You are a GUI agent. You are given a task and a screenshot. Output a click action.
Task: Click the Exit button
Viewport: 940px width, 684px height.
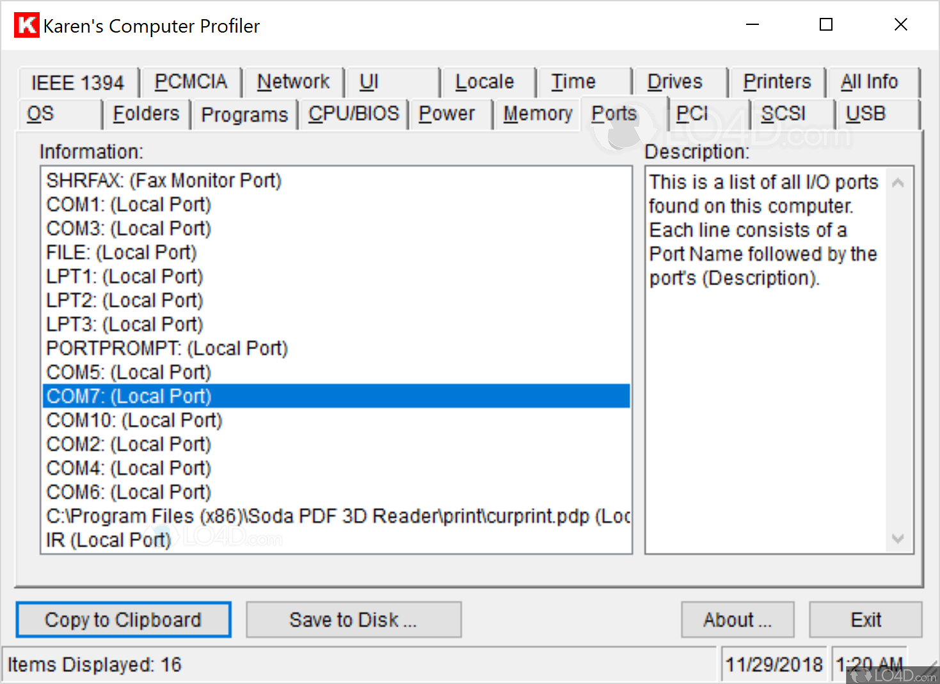tap(865, 619)
